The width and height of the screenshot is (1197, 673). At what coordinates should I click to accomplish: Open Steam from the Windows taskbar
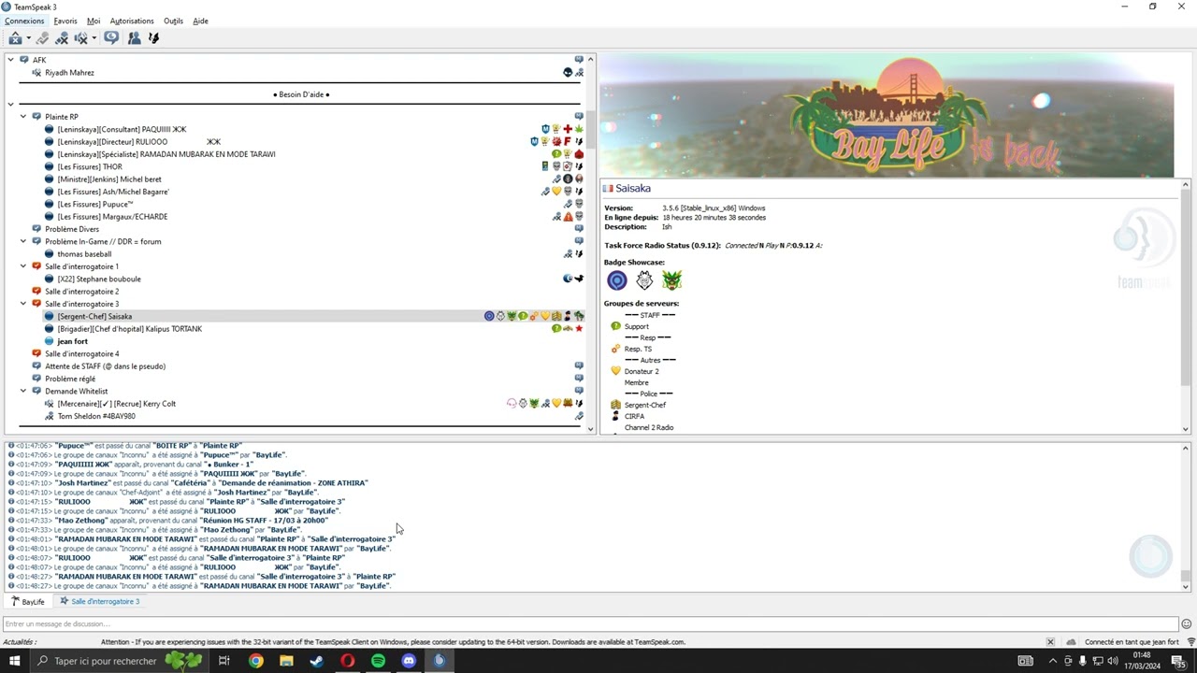317,661
